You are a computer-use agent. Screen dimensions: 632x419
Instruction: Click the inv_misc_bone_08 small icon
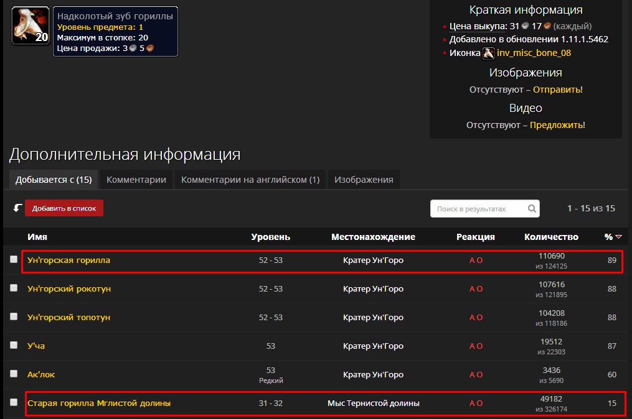pyautogui.click(x=489, y=53)
